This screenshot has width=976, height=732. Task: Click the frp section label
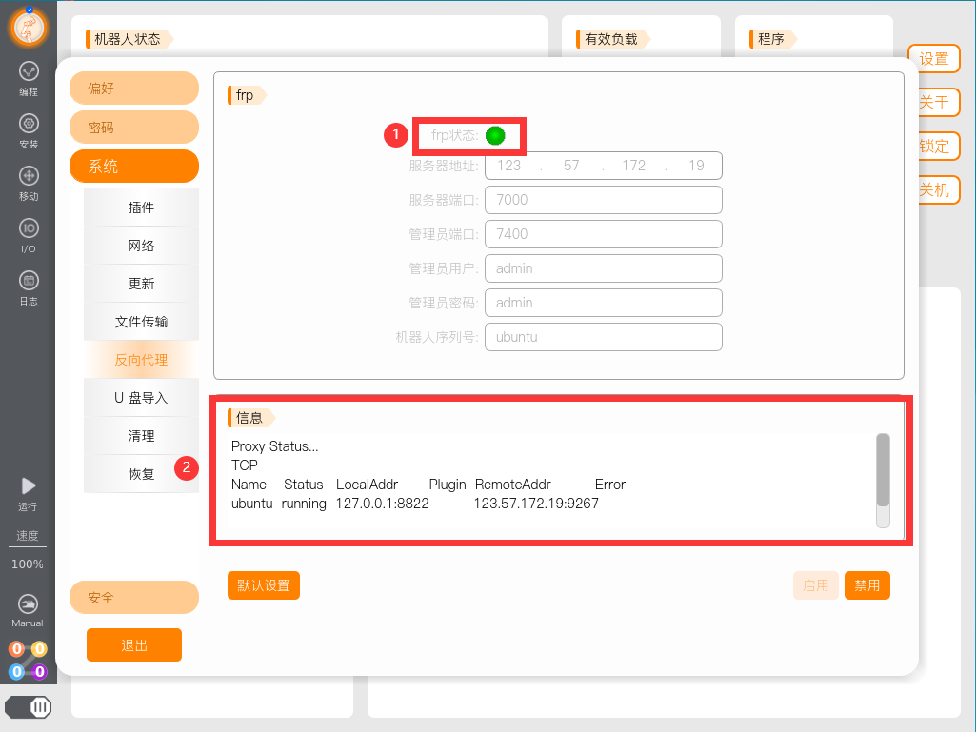[246, 95]
